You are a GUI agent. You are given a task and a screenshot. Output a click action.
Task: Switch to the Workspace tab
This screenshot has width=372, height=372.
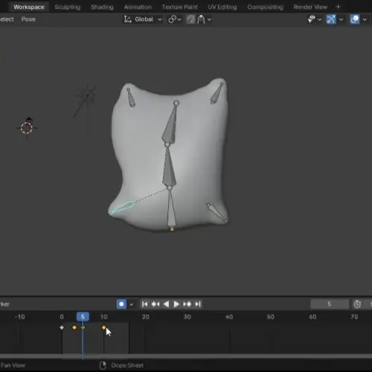tap(29, 7)
